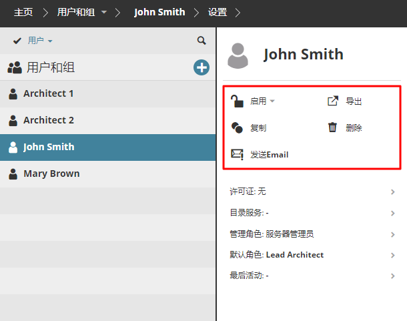Click the John Smith title in details panel
The width and height of the screenshot is (407, 321).
pos(304,54)
